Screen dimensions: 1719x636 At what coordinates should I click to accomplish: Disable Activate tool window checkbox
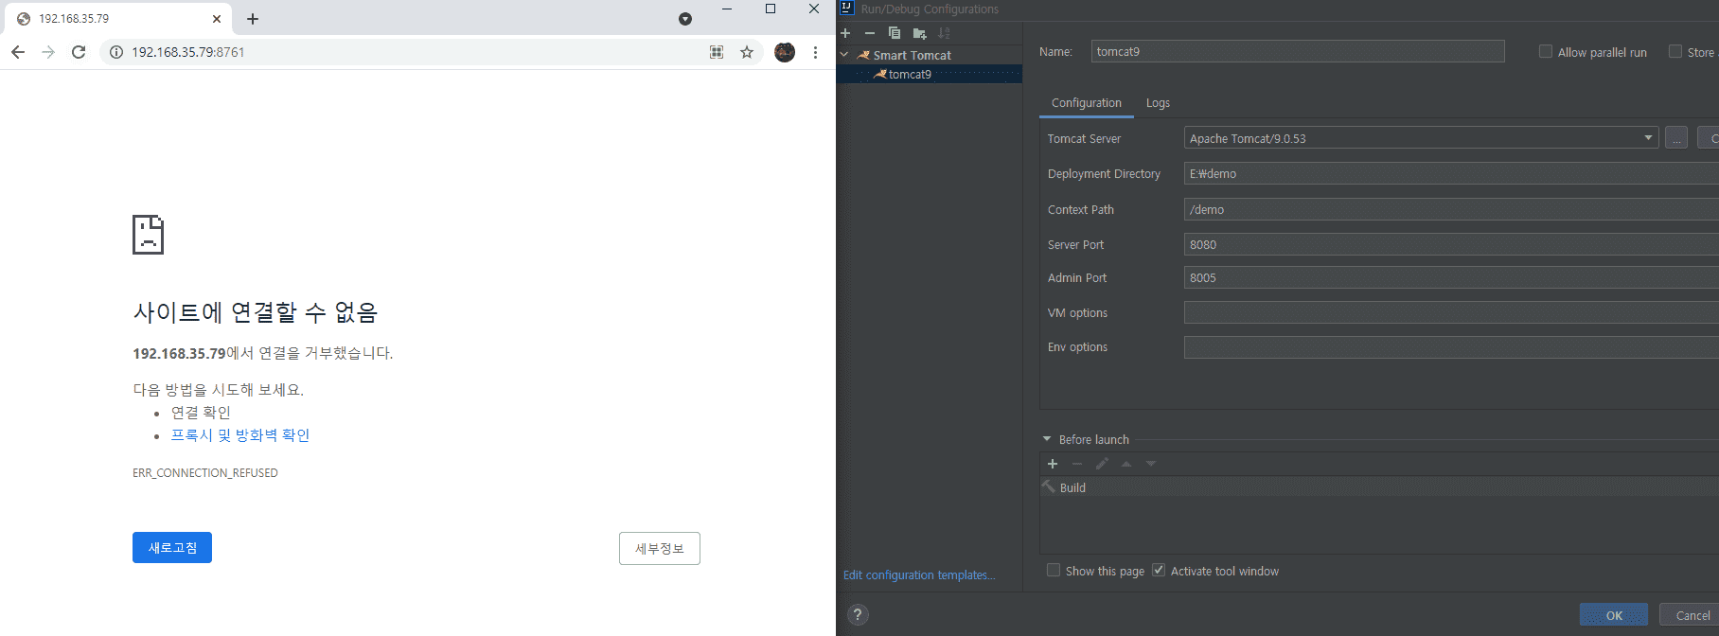tap(1159, 570)
